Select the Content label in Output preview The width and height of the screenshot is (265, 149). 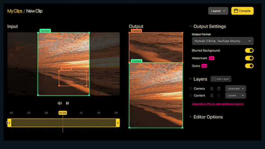pyautogui.click(x=136, y=61)
